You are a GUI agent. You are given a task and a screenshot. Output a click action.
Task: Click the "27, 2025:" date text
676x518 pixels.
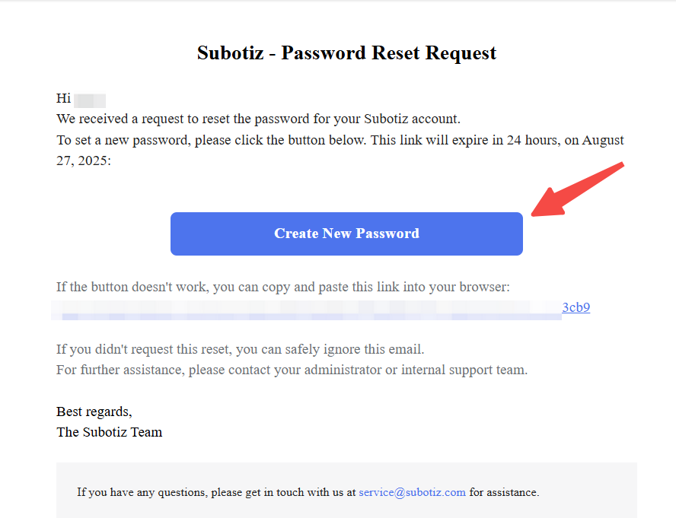tap(83, 160)
